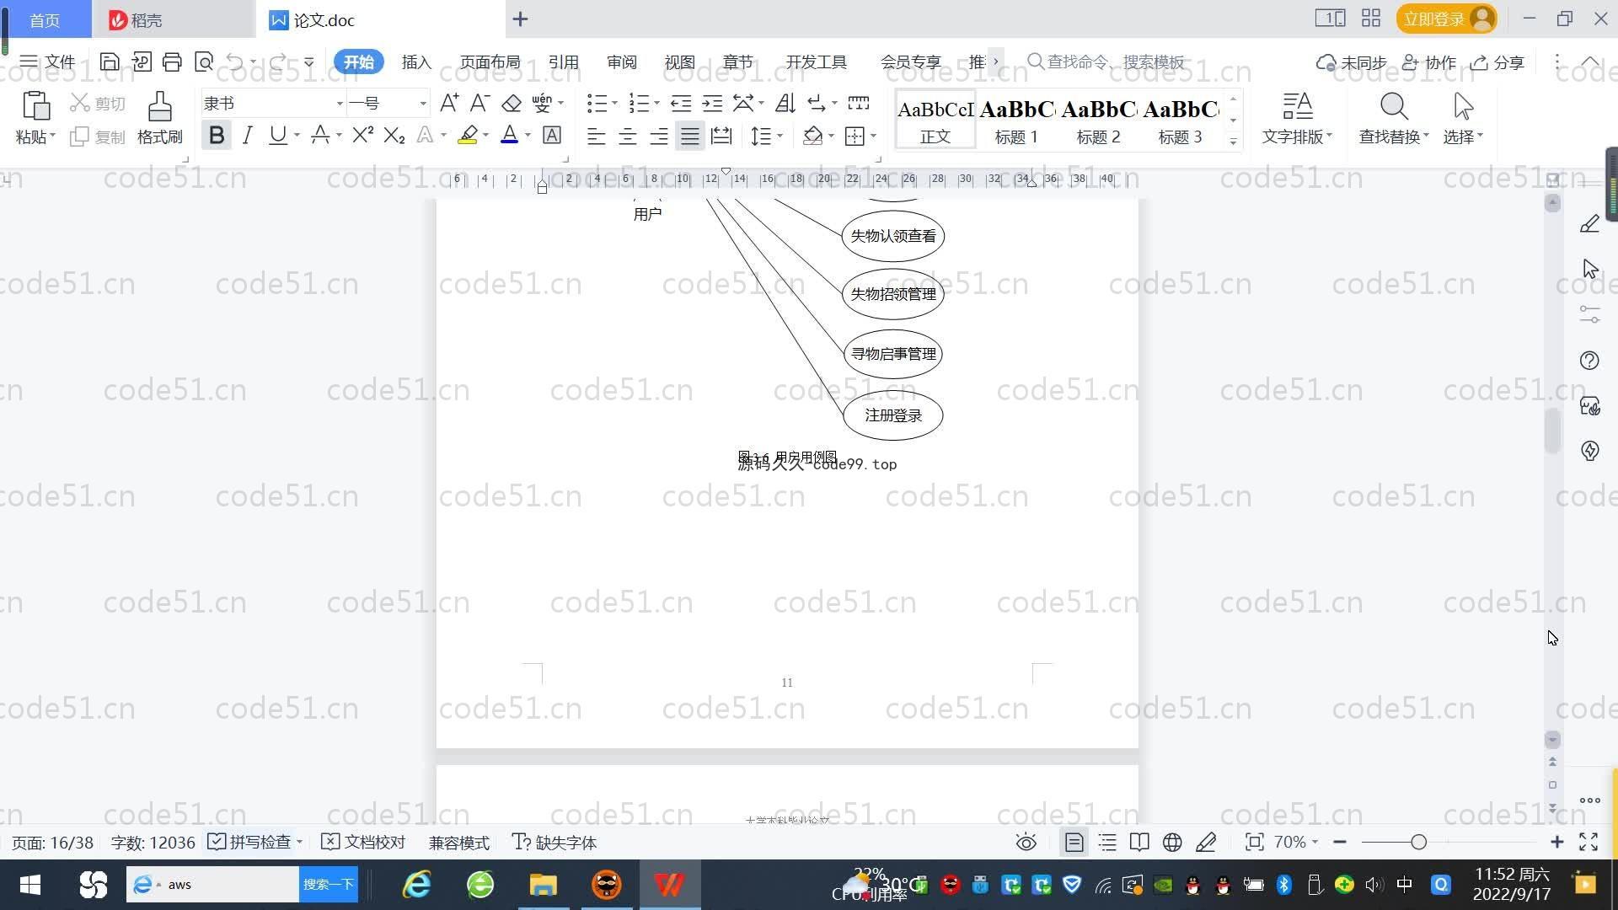The width and height of the screenshot is (1618, 910).
Task: Center align the text
Action: click(627, 136)
